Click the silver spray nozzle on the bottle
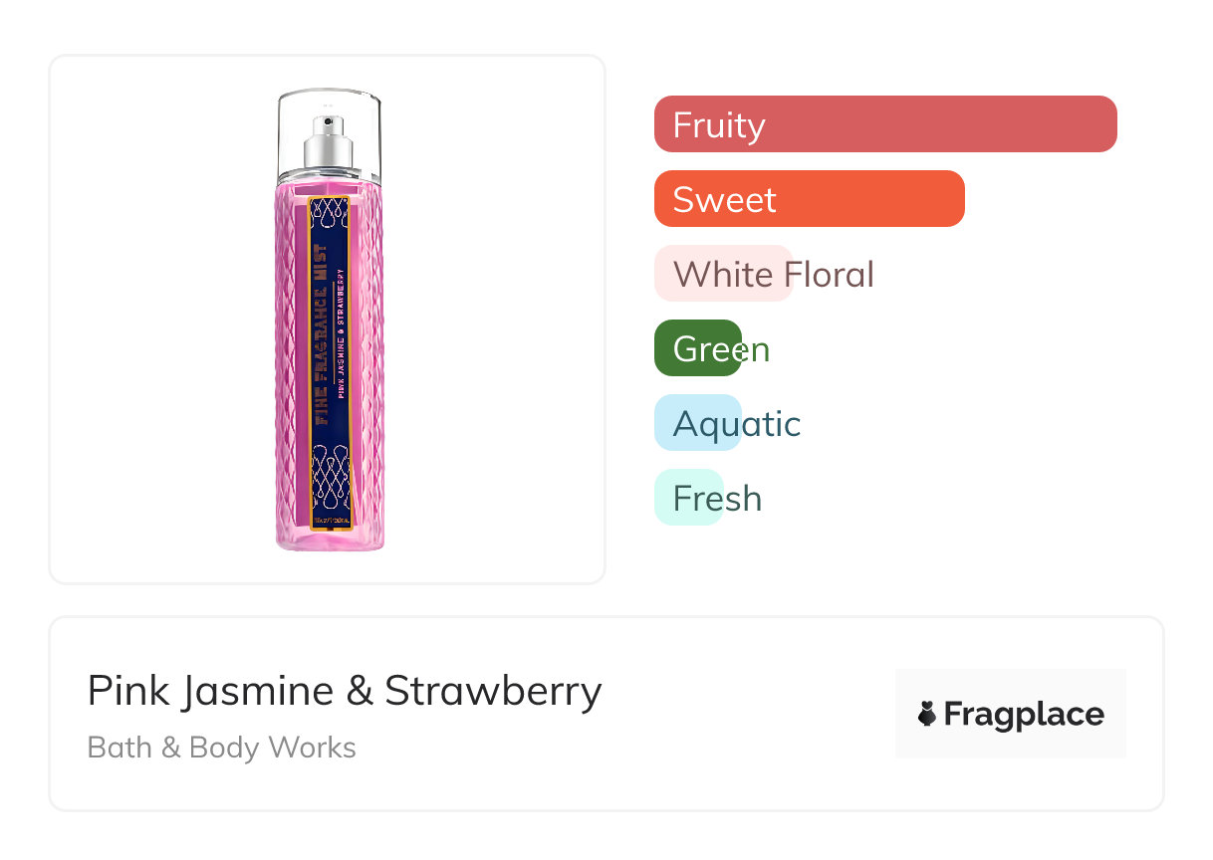Image resolution: width=1213 pixels, height=860 pixels. pos(329,141)
